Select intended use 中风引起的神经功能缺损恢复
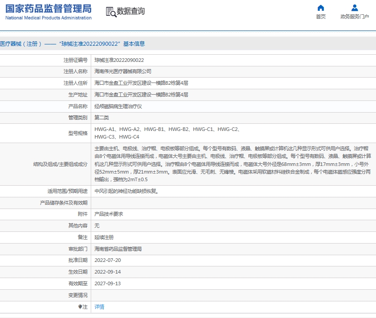The image size is (376, 318). click(x=126, y=191)
